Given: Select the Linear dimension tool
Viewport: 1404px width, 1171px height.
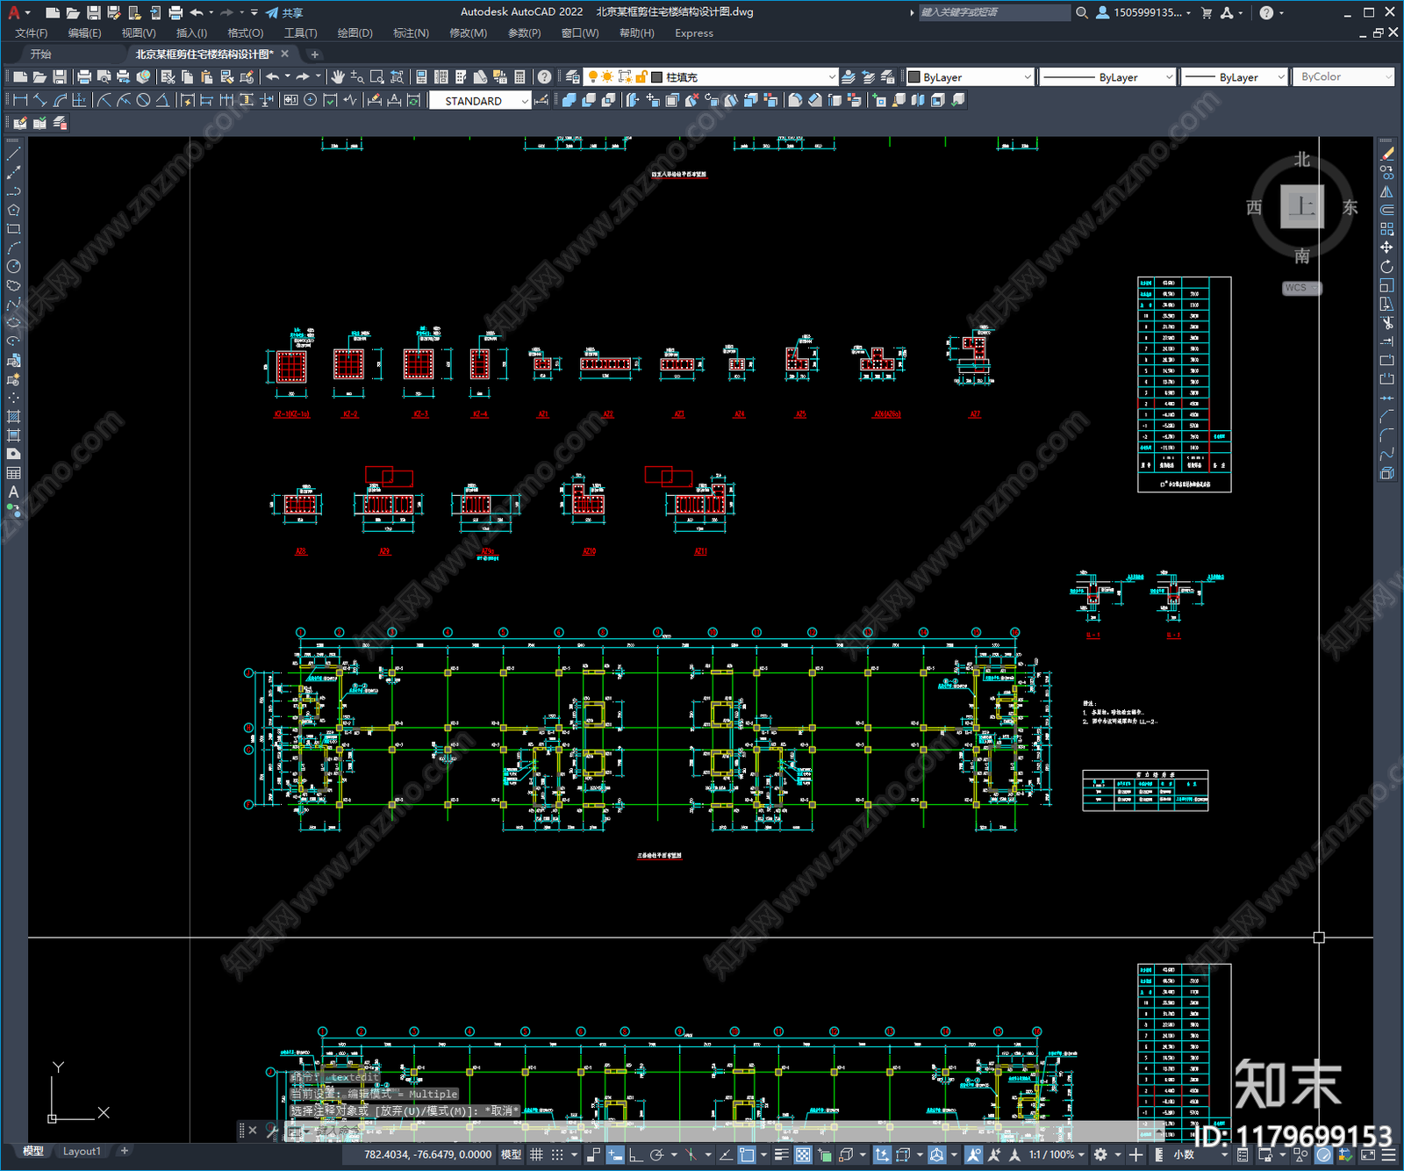Looking at the screenshot, I should 21,100.
